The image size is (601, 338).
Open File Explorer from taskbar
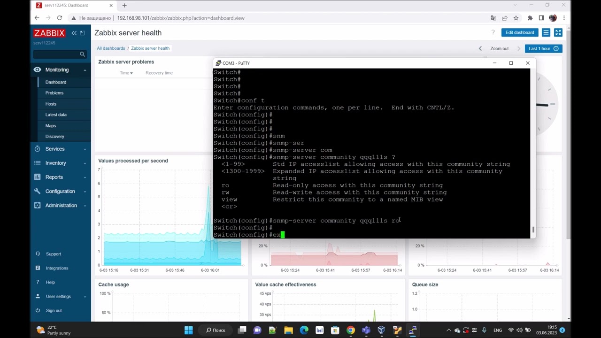[288, 330]
